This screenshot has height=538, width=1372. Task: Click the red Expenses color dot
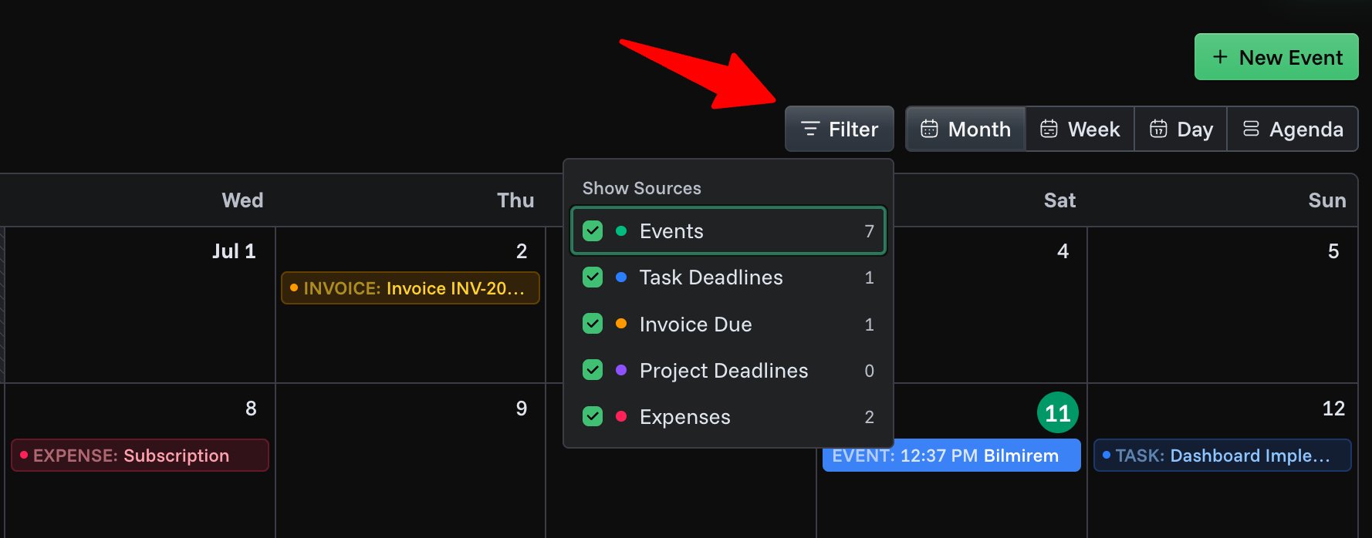pos(621,416)
